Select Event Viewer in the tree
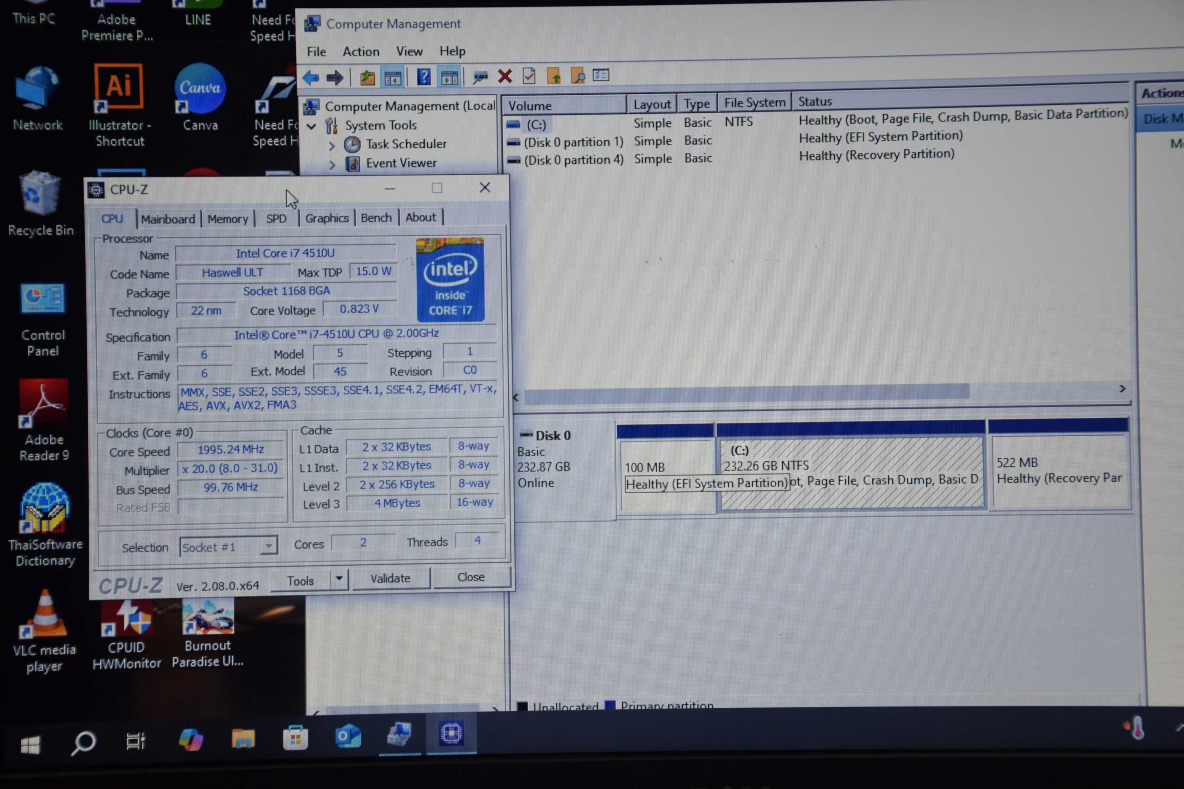The width and height of the screenshot is (1184, 789). (391, 164)
